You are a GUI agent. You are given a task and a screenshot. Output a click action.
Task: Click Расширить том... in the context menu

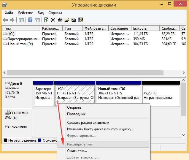tap(104, 144)
